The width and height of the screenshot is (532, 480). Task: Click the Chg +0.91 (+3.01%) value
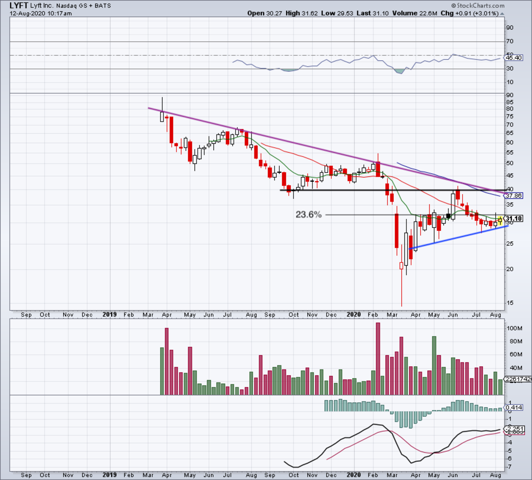tap(470, 13)
